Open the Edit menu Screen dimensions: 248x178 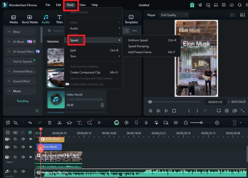coord(58,5)
